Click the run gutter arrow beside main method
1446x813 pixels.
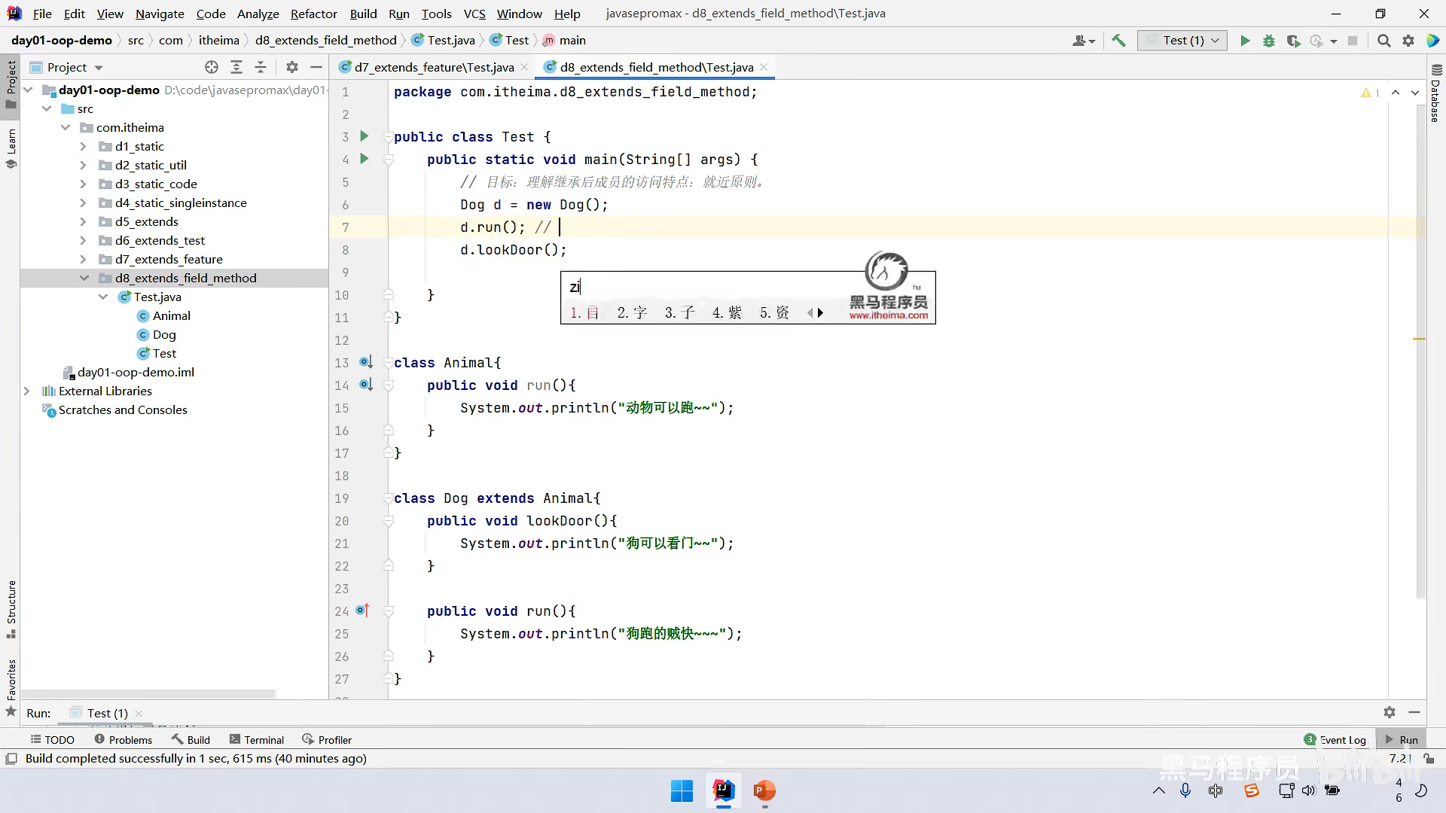point(365,159)
